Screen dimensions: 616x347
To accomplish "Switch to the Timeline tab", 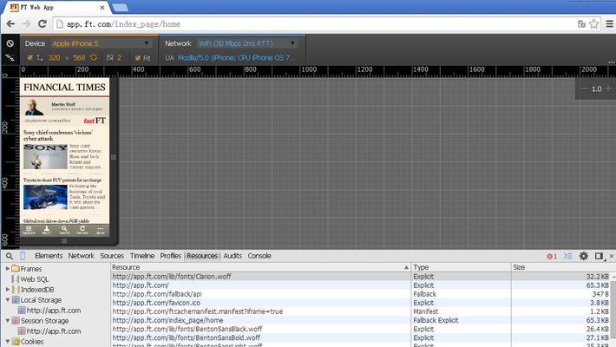I will pos(142,256).
